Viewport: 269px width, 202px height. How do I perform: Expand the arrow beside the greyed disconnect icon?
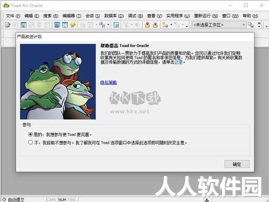pos(183,25)
